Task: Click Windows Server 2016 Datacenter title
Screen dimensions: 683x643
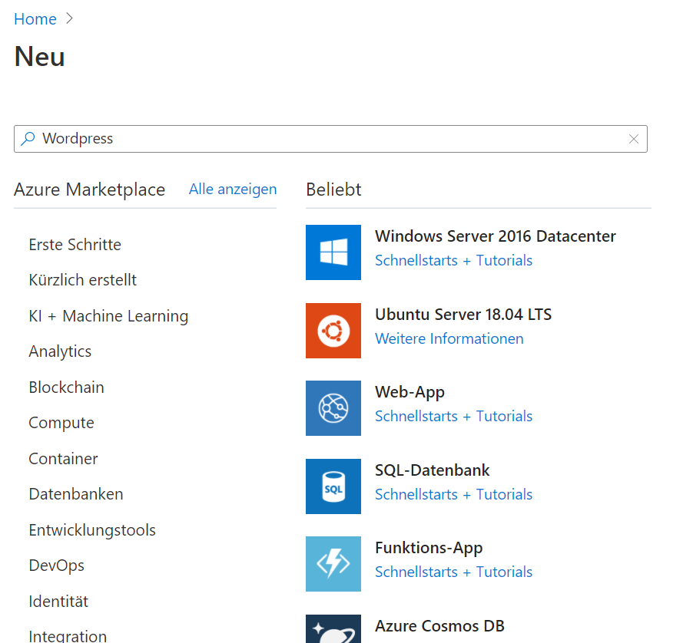Action: pyautogui.click(x=496, y=236)
